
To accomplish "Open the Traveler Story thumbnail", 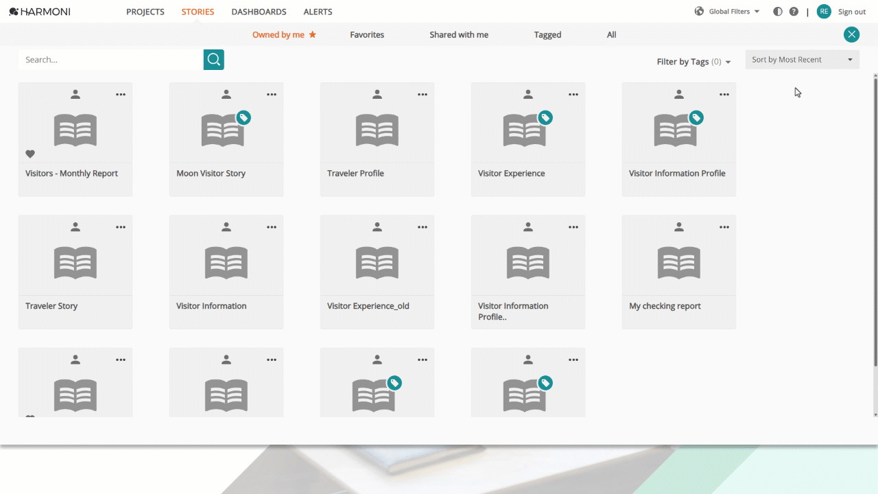I will coord(75,262).
